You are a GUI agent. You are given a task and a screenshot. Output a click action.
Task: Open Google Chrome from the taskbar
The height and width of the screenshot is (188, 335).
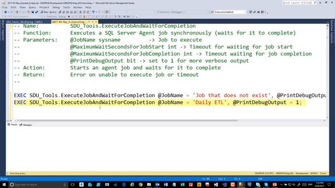(141, 184)
